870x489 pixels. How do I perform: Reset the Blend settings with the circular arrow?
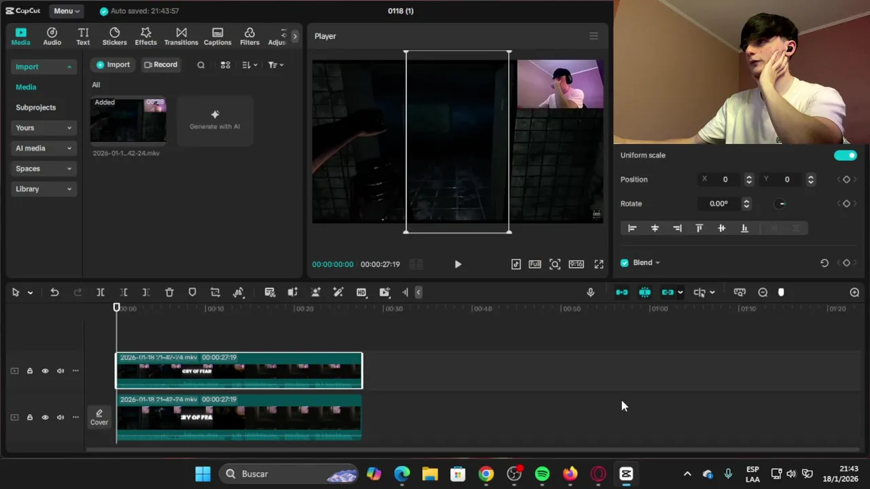point(824,263)
